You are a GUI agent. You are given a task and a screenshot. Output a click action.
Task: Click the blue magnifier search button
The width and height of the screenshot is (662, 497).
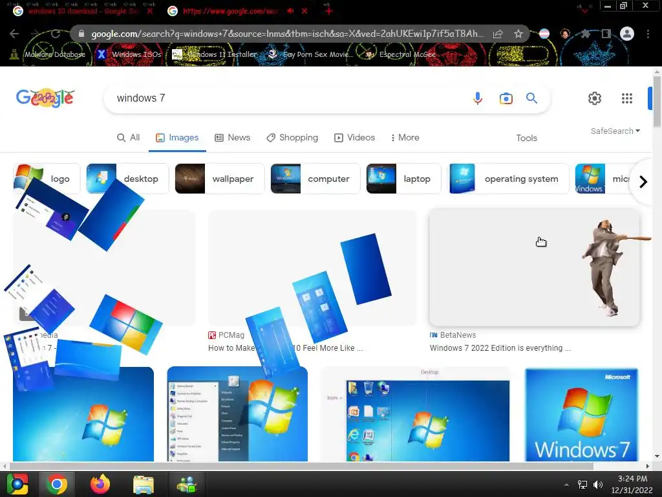coord(531,98)
